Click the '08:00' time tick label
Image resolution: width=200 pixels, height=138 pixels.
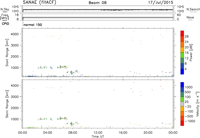[x=73, y=133]
